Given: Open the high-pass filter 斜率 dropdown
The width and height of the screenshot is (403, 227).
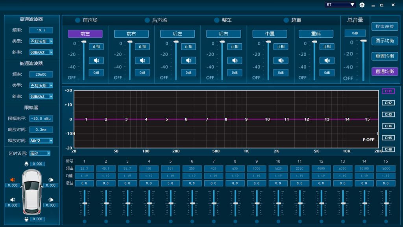Looking at the screenshot, I should click(41, 52).
